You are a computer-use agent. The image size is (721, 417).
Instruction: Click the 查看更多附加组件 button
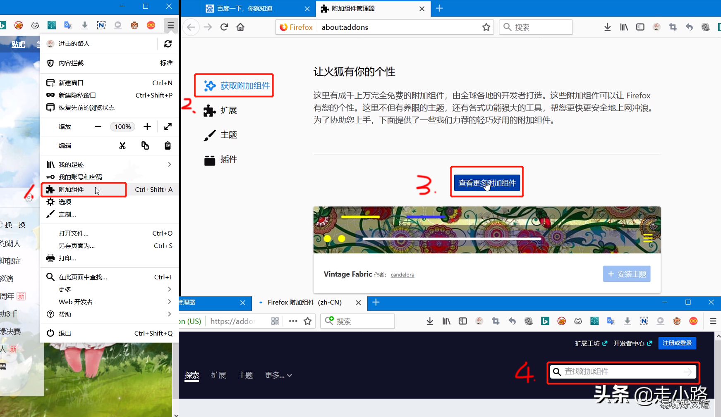click(487, 183)
